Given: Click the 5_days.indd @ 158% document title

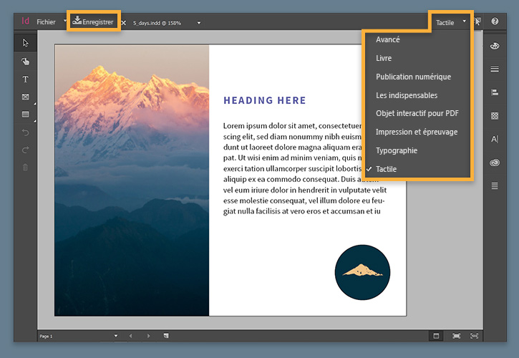Looking at the screenshot, I should (157, 23).
